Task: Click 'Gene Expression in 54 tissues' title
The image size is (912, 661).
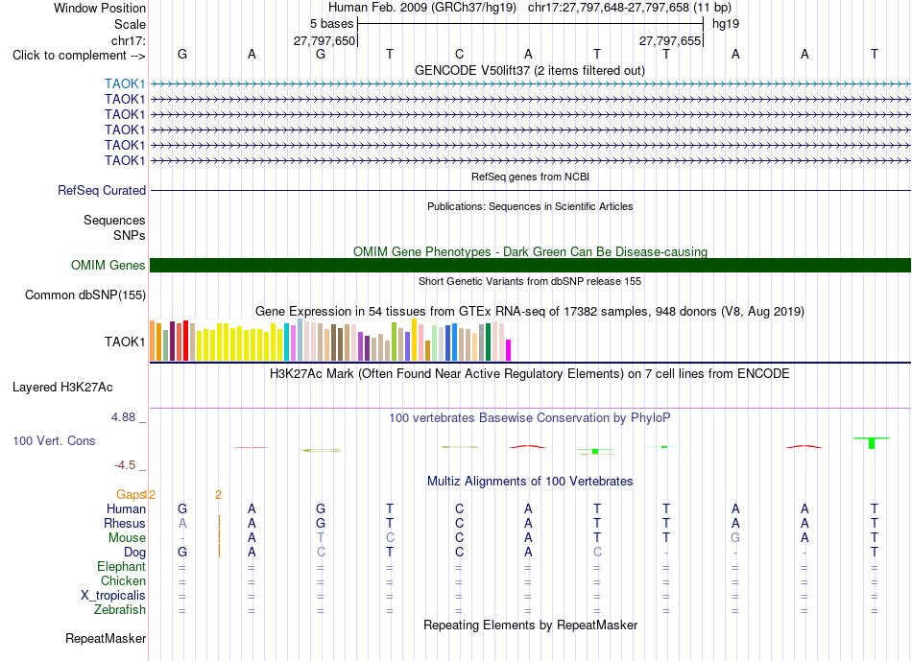Action: (x=530, y=311)
